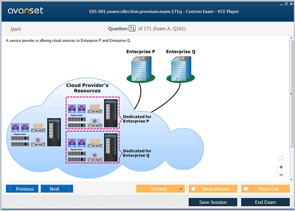Click the question number field showing 71

(132, 29)
